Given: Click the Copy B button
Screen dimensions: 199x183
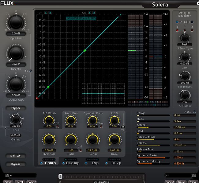Looking at the screenshot, I should tap(32, 181).
